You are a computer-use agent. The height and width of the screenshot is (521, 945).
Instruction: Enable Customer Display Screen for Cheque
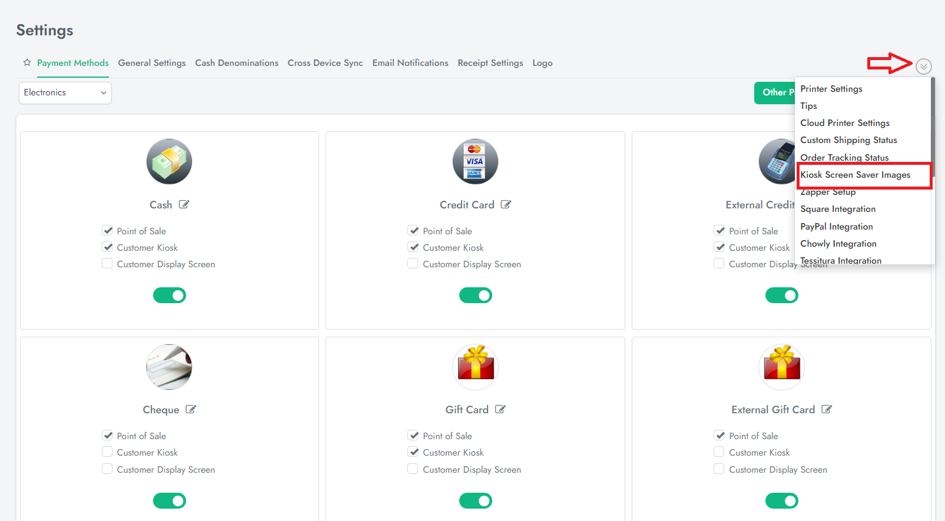click(107, 469)
